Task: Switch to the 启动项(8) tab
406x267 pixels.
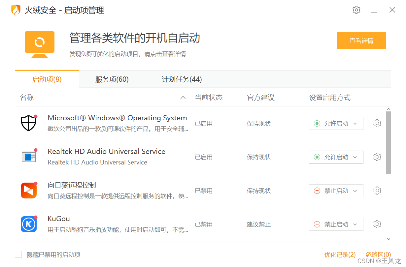Action: pos(47,79)
